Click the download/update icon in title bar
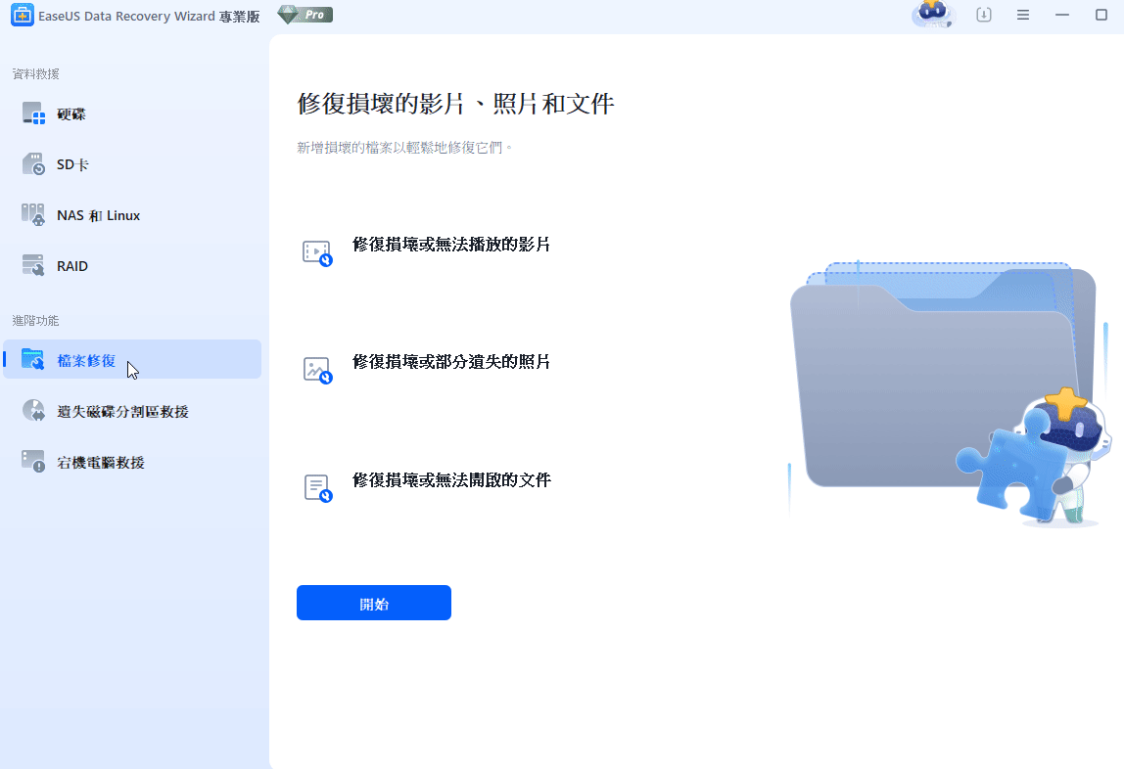 pos(983,15)
